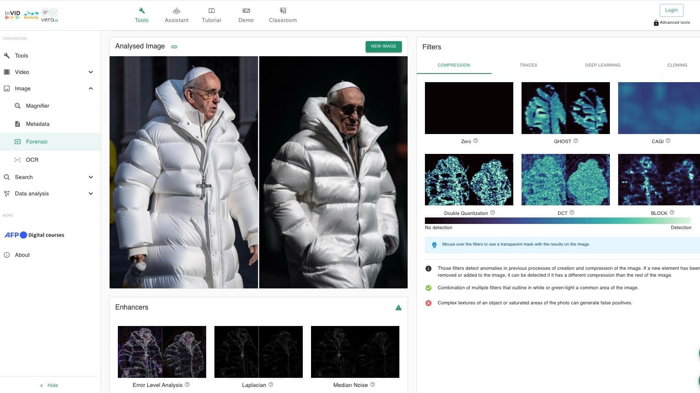The image size is (700, 393).
Task: Collapse the Enhancers panel triangle
Action: [x=399, y=308]
